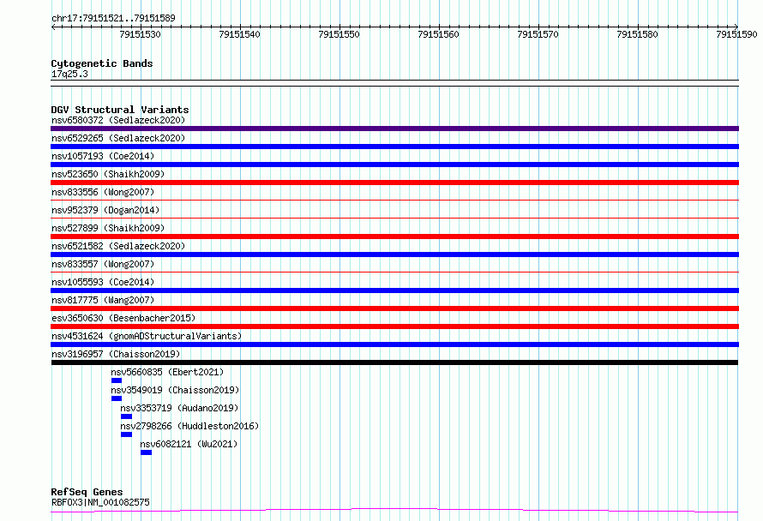Open nsv817775 (Wang2007) variant label
Viewport: 763px width, 521px height.
click(x=103, y=300)
